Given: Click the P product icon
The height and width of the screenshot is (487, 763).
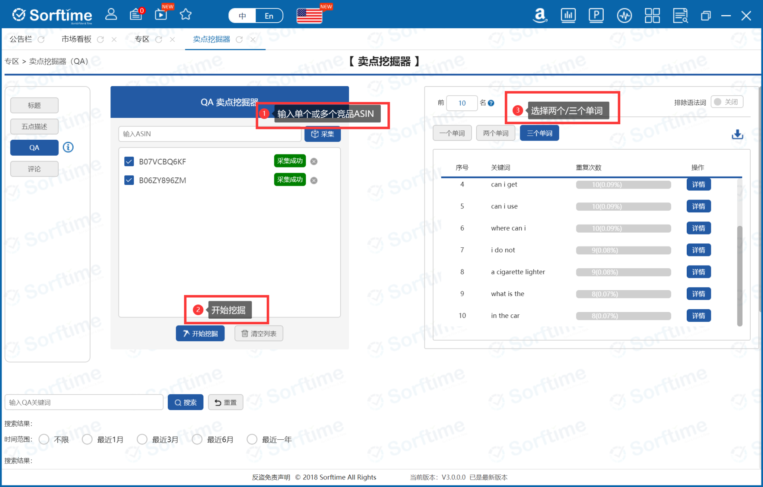Looking at the screenshot, I should pos(596,15).
